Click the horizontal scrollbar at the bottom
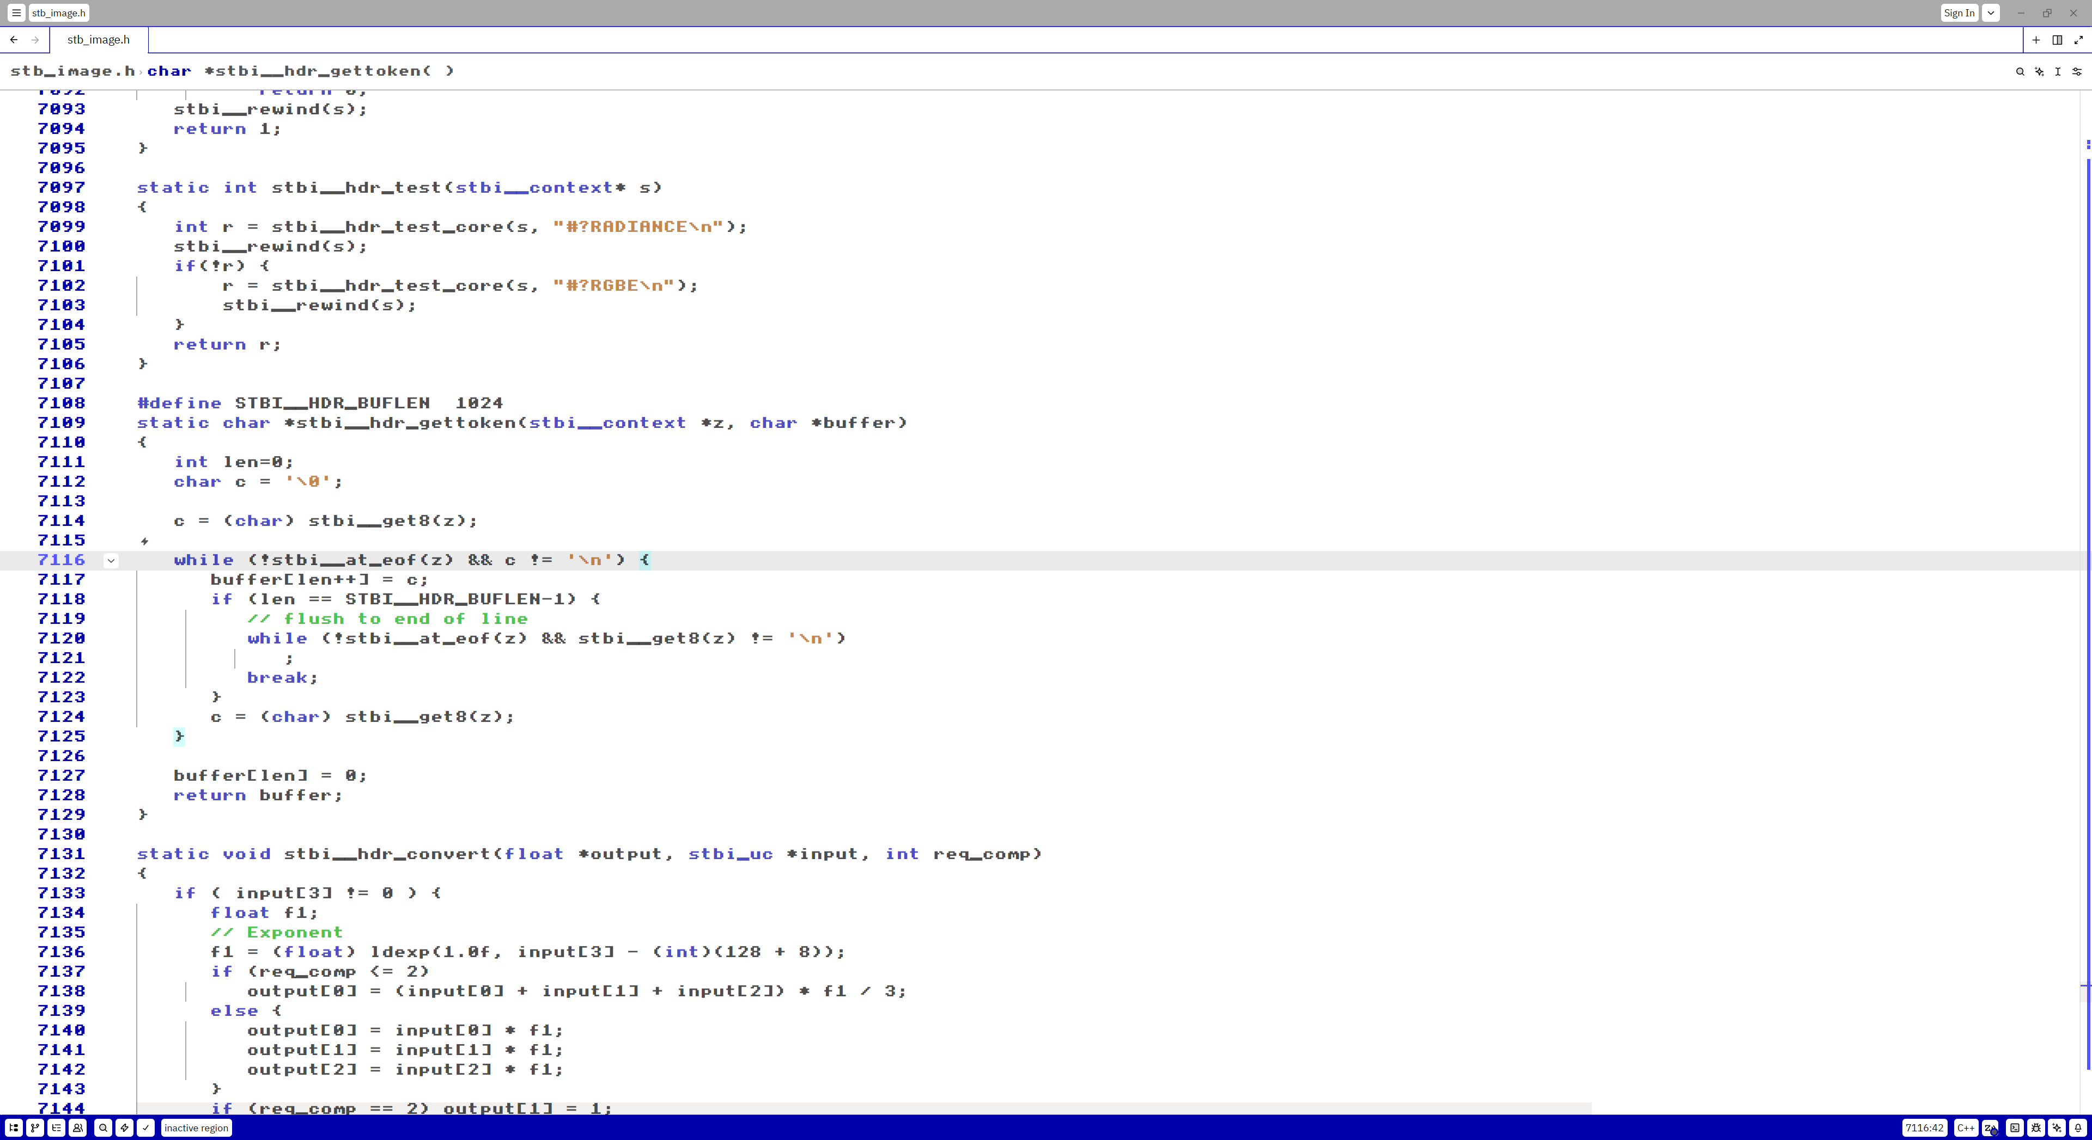The height and width of the screenshot is (1140, 2092). click(x=865, y=1108)
